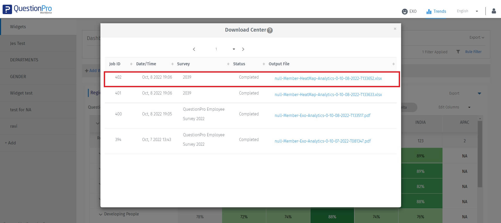
Task: Open the Trends bar chart icon
Action: (x=429, y=11)
